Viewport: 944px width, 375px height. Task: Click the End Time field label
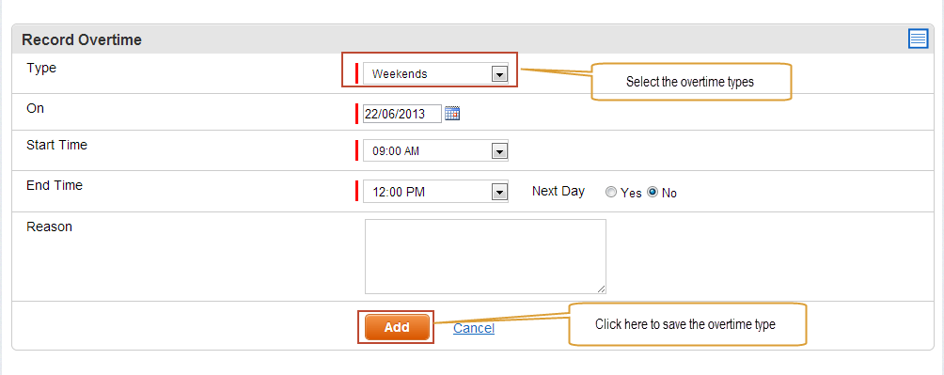coord(55,185)
